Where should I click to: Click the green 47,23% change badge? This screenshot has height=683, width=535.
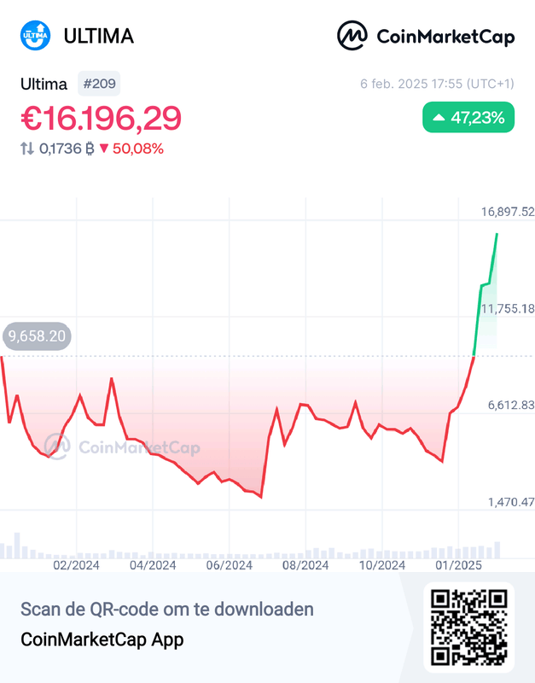468,118
